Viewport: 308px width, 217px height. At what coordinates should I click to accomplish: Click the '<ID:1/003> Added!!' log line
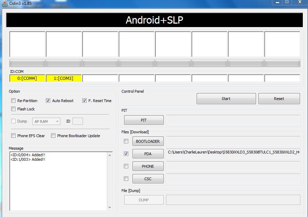(x=28, y=159)
